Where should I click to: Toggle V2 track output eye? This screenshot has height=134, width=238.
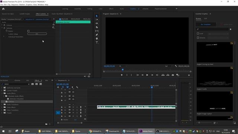click(73, 96)
